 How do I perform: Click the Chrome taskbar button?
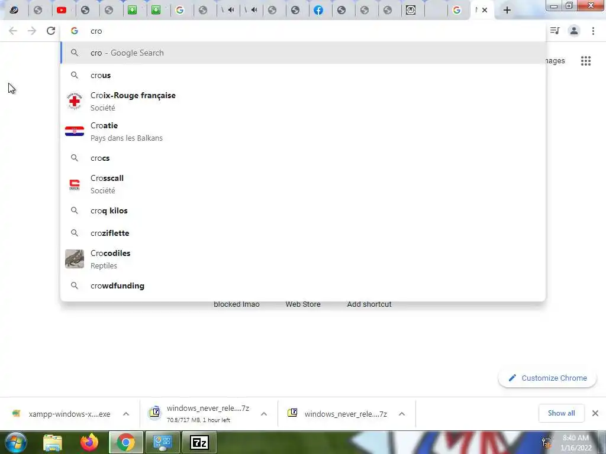(x=125, y=442)
